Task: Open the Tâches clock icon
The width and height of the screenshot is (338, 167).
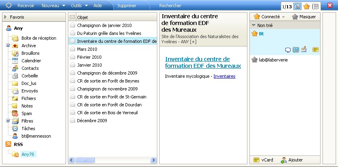Action: pos(15,129)
